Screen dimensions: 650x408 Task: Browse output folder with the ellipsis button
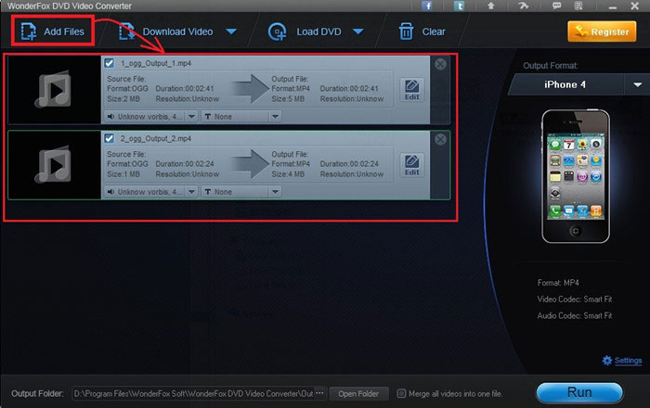click(x=320, y=393)
